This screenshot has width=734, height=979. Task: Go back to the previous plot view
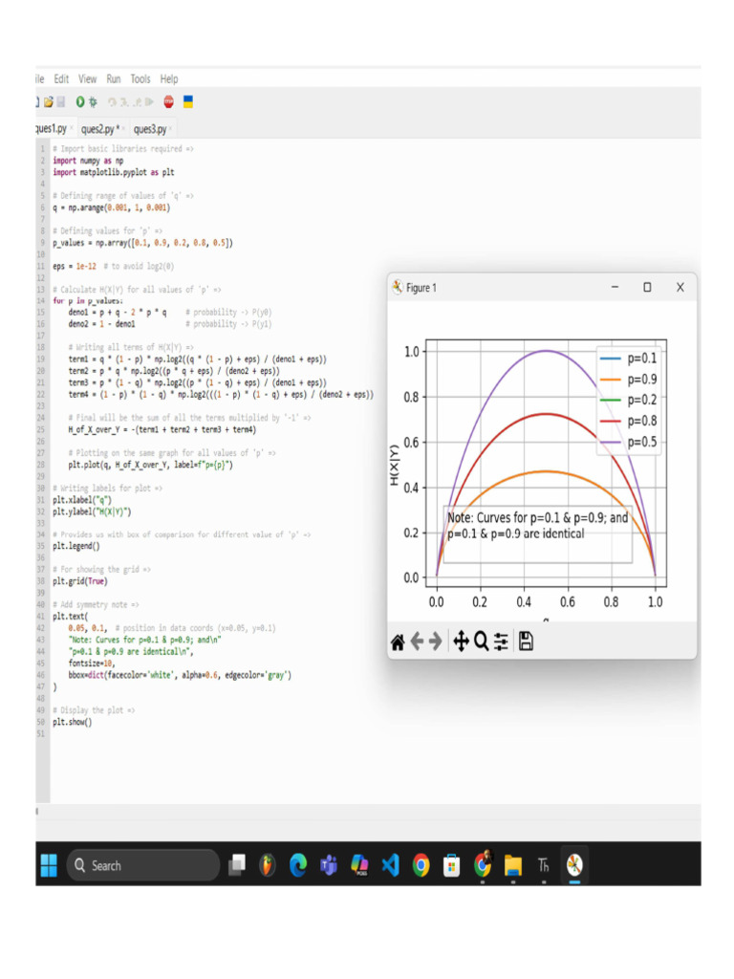[x=417, y=642]
